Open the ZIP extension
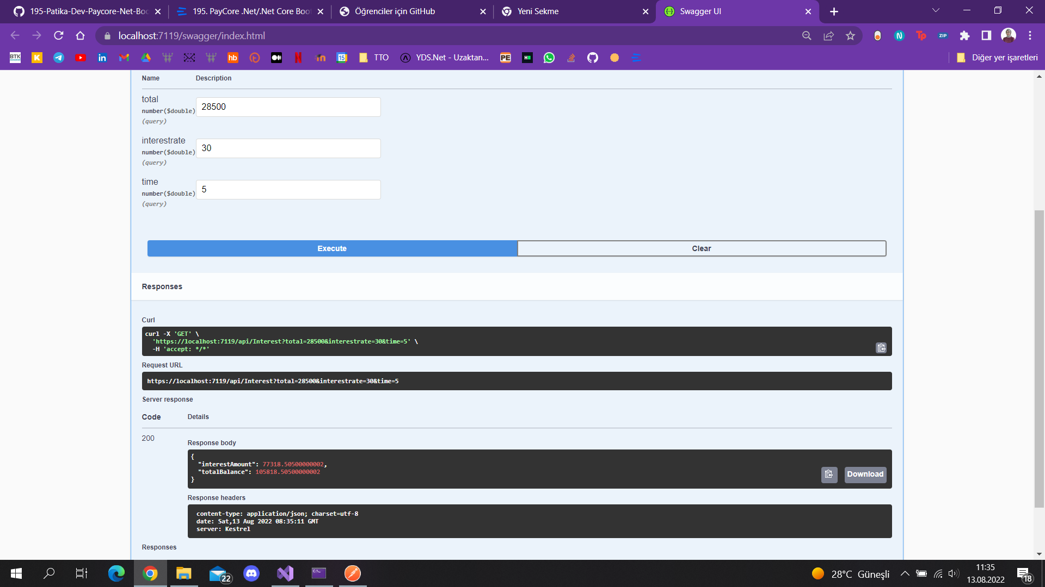The width and height of the screenshot is (1045, 587). coord(943,36)
